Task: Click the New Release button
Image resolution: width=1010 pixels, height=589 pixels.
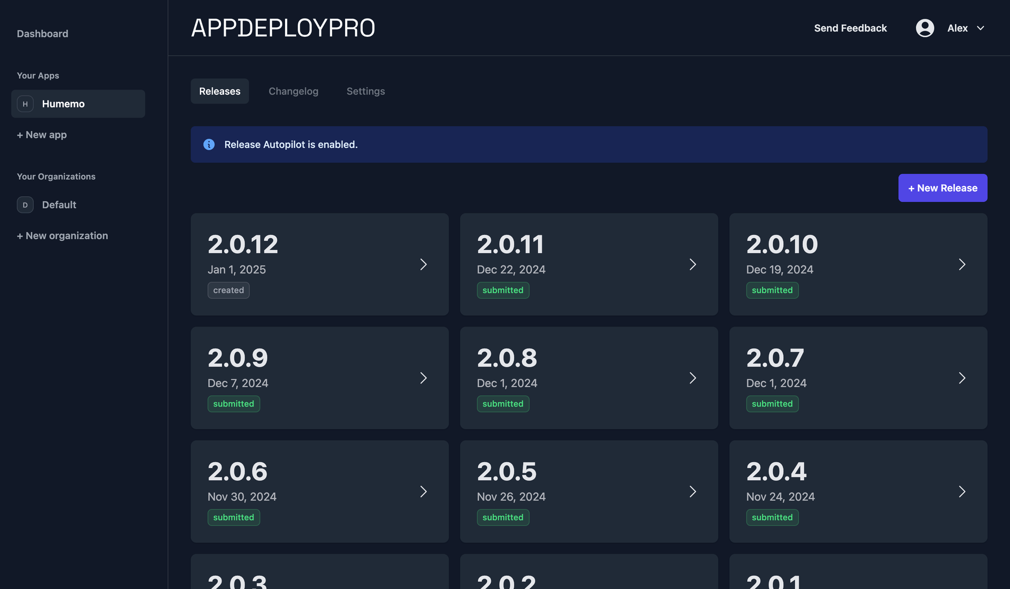Action: tap(942, 188)
